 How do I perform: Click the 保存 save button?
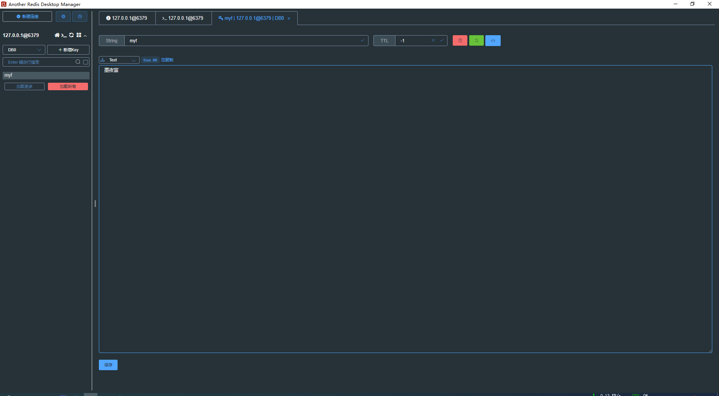coord(108,365)
